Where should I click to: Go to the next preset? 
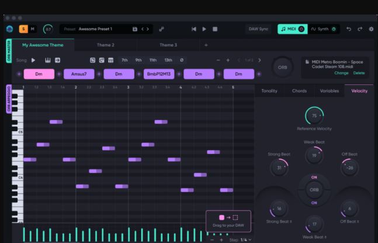click(148, 29)
